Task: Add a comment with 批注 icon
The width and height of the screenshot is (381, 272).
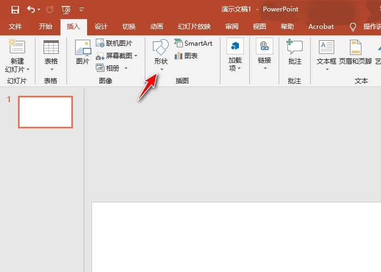Action: 294,47
